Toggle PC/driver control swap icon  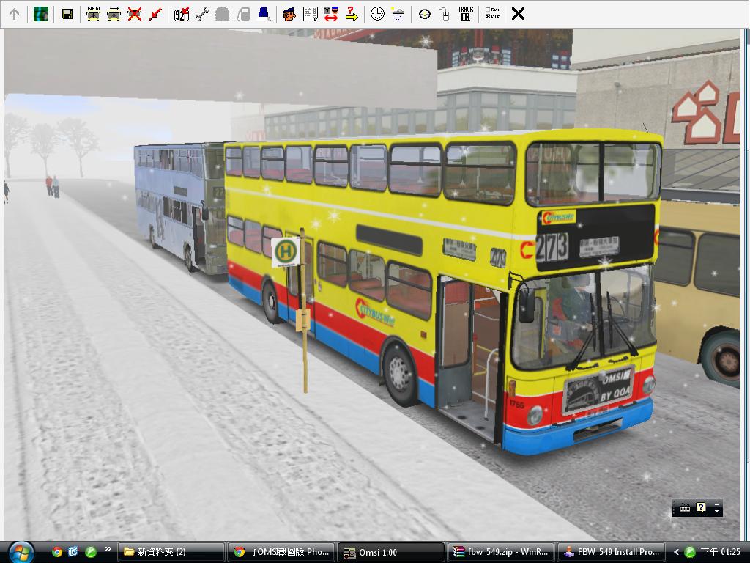pyautogui.click(x=330, y=14)
